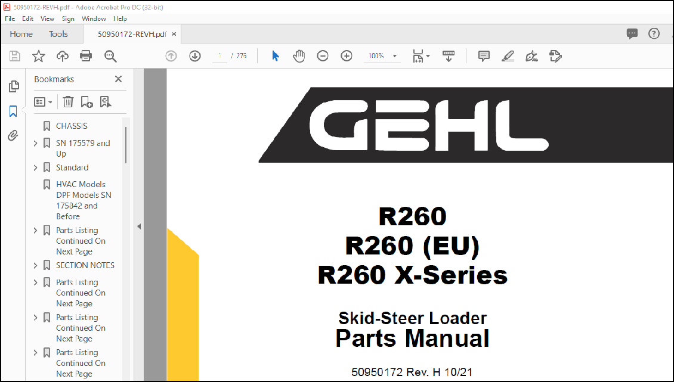Open the Send file for review tool
674x382 pixels.
[555, 56]
